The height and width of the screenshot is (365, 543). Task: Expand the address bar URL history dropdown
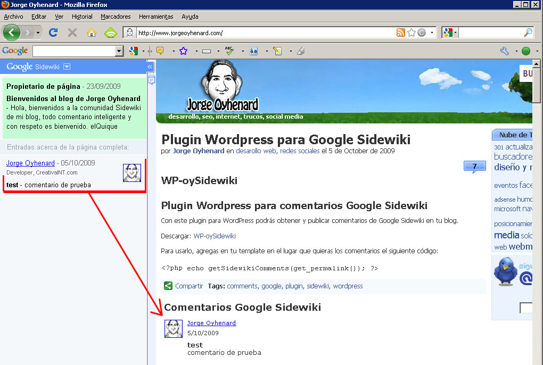click(x=432, y=32)
